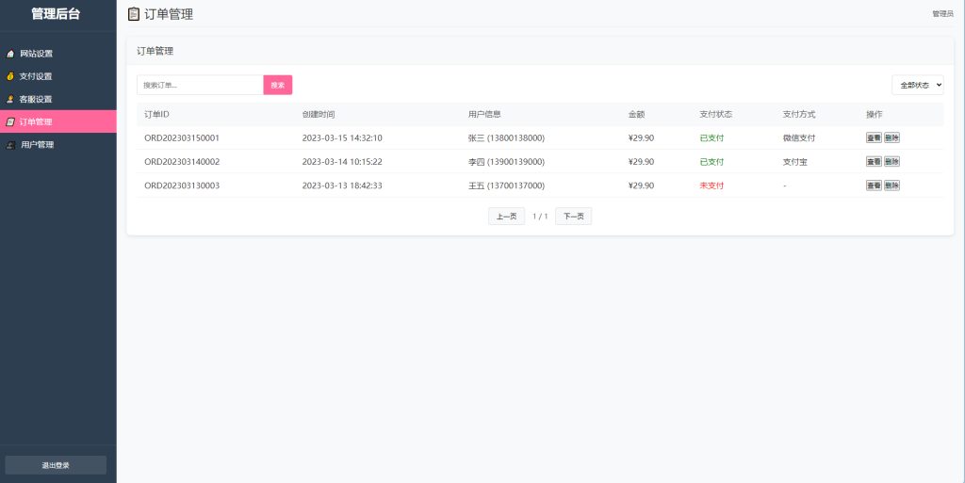View order ORD202303150001 with 查看
The height and width of the screenshot is (483, 965).
click(874, 137)
